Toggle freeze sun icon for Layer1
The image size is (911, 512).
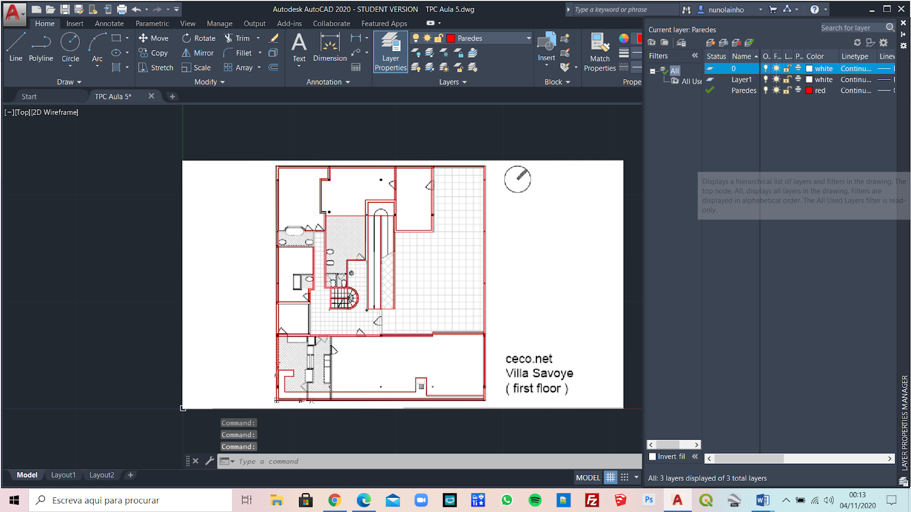tap(776, 80)
